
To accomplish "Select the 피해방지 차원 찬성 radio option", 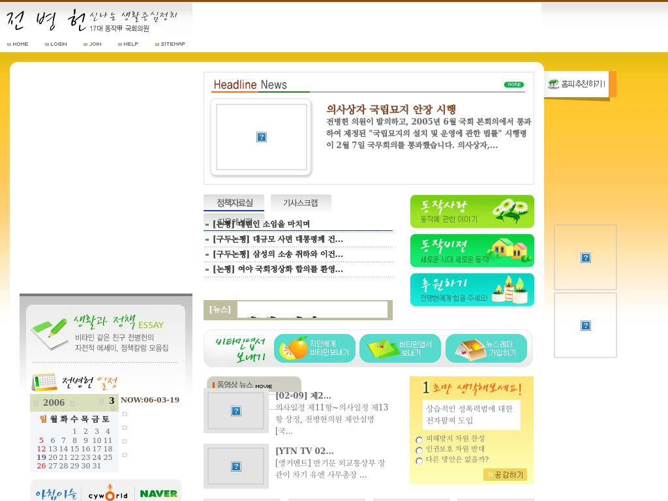I will 419,440.
